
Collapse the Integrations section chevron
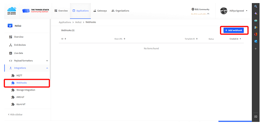pos(47,68)
